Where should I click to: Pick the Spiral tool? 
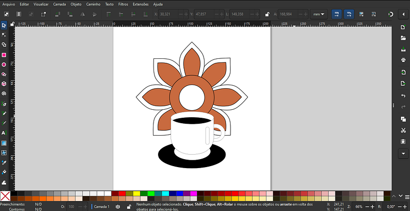click(4, 93)
